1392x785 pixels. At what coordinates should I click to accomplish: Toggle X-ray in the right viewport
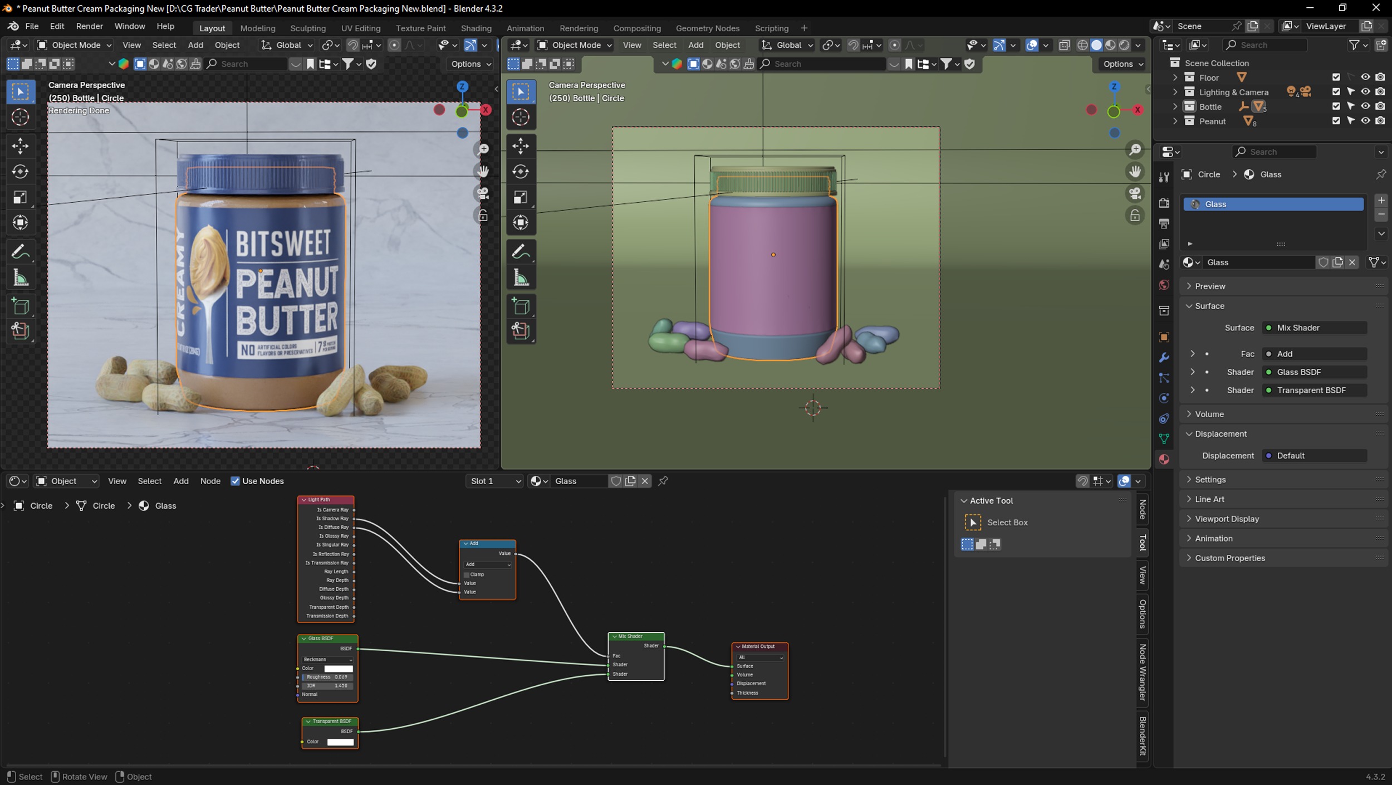click(x=1064, y=45)
